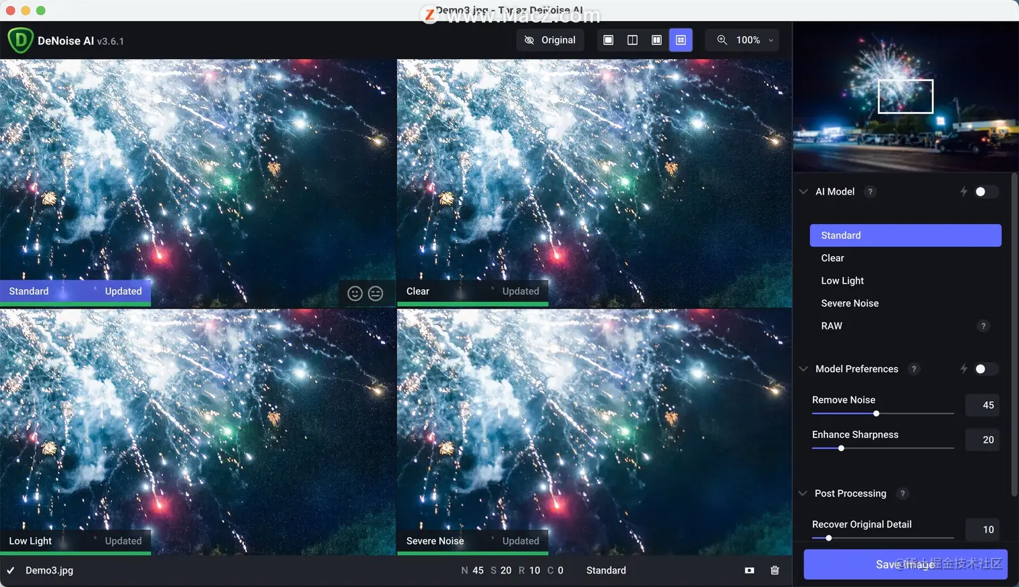Open the RAW model help icon
Viewport: 1019px width, 587px height.
click(983, 326)
